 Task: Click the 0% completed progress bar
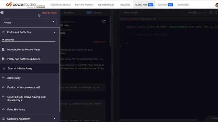click(x=29, y=42)
